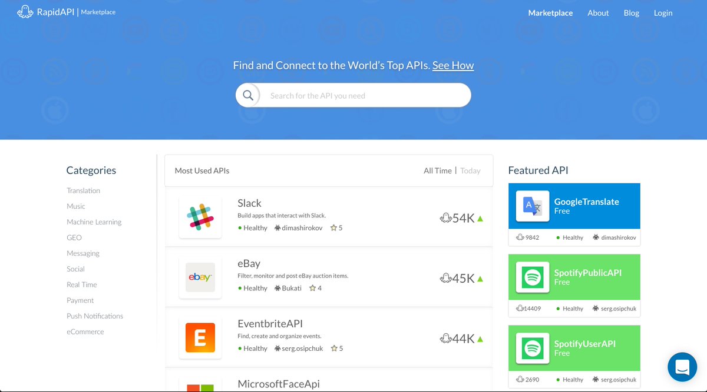Select the Payment category
Screen dimensions: 707x392
coord(80,300)
